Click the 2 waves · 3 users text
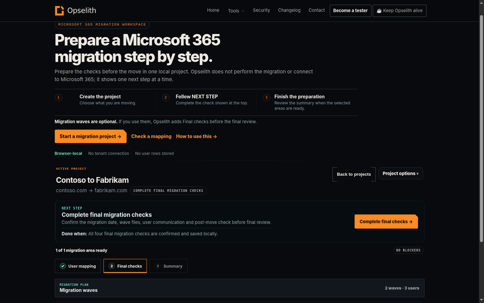484x303 pixels. (x=402, y=288)
